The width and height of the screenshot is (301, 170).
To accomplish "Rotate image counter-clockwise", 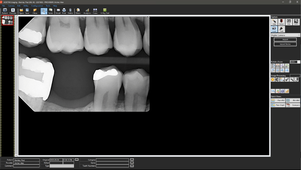I will 287,66.
